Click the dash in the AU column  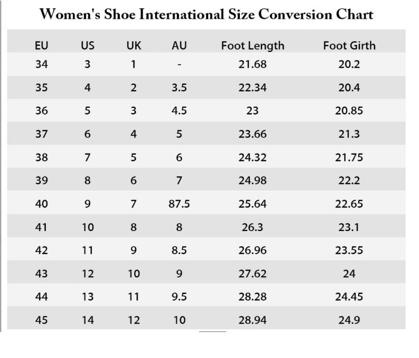[179, 65]
